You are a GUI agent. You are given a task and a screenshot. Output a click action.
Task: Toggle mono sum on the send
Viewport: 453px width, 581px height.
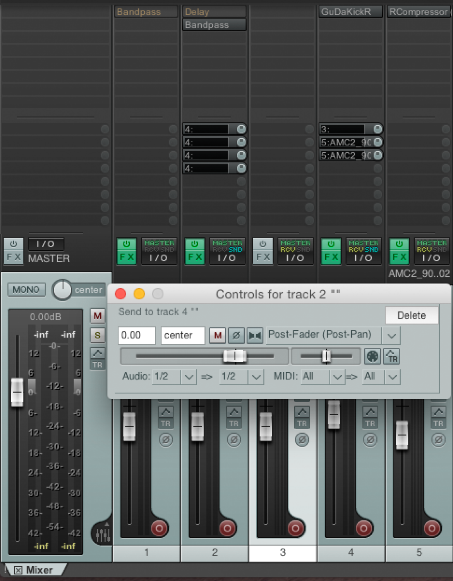255,335
